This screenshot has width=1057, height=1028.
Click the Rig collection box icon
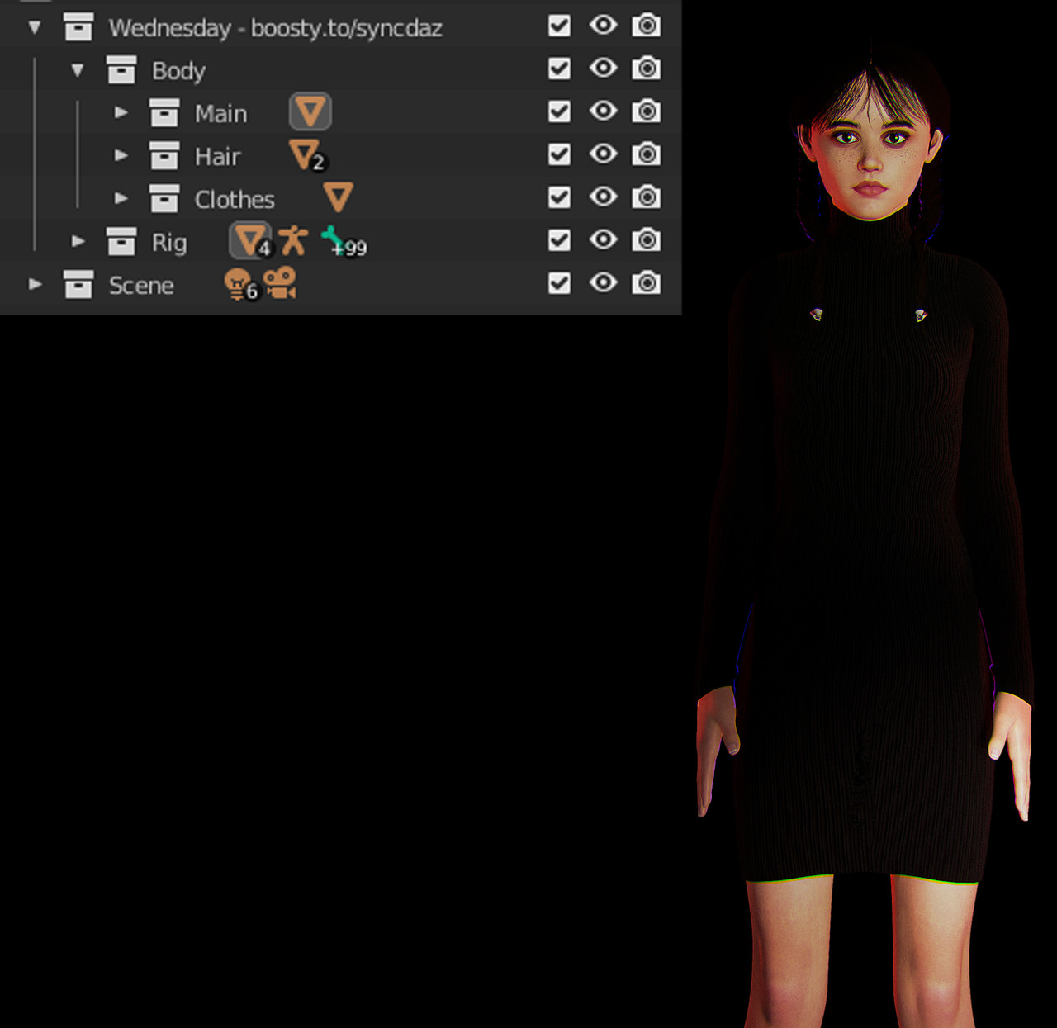(121, 241)
